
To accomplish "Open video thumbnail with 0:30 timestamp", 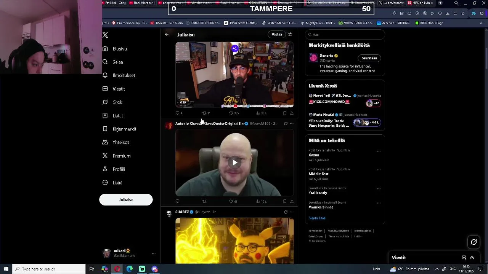I will pos(234,75).
